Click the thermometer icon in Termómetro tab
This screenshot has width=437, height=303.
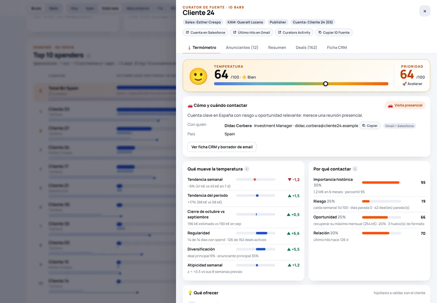click(189, 48)
